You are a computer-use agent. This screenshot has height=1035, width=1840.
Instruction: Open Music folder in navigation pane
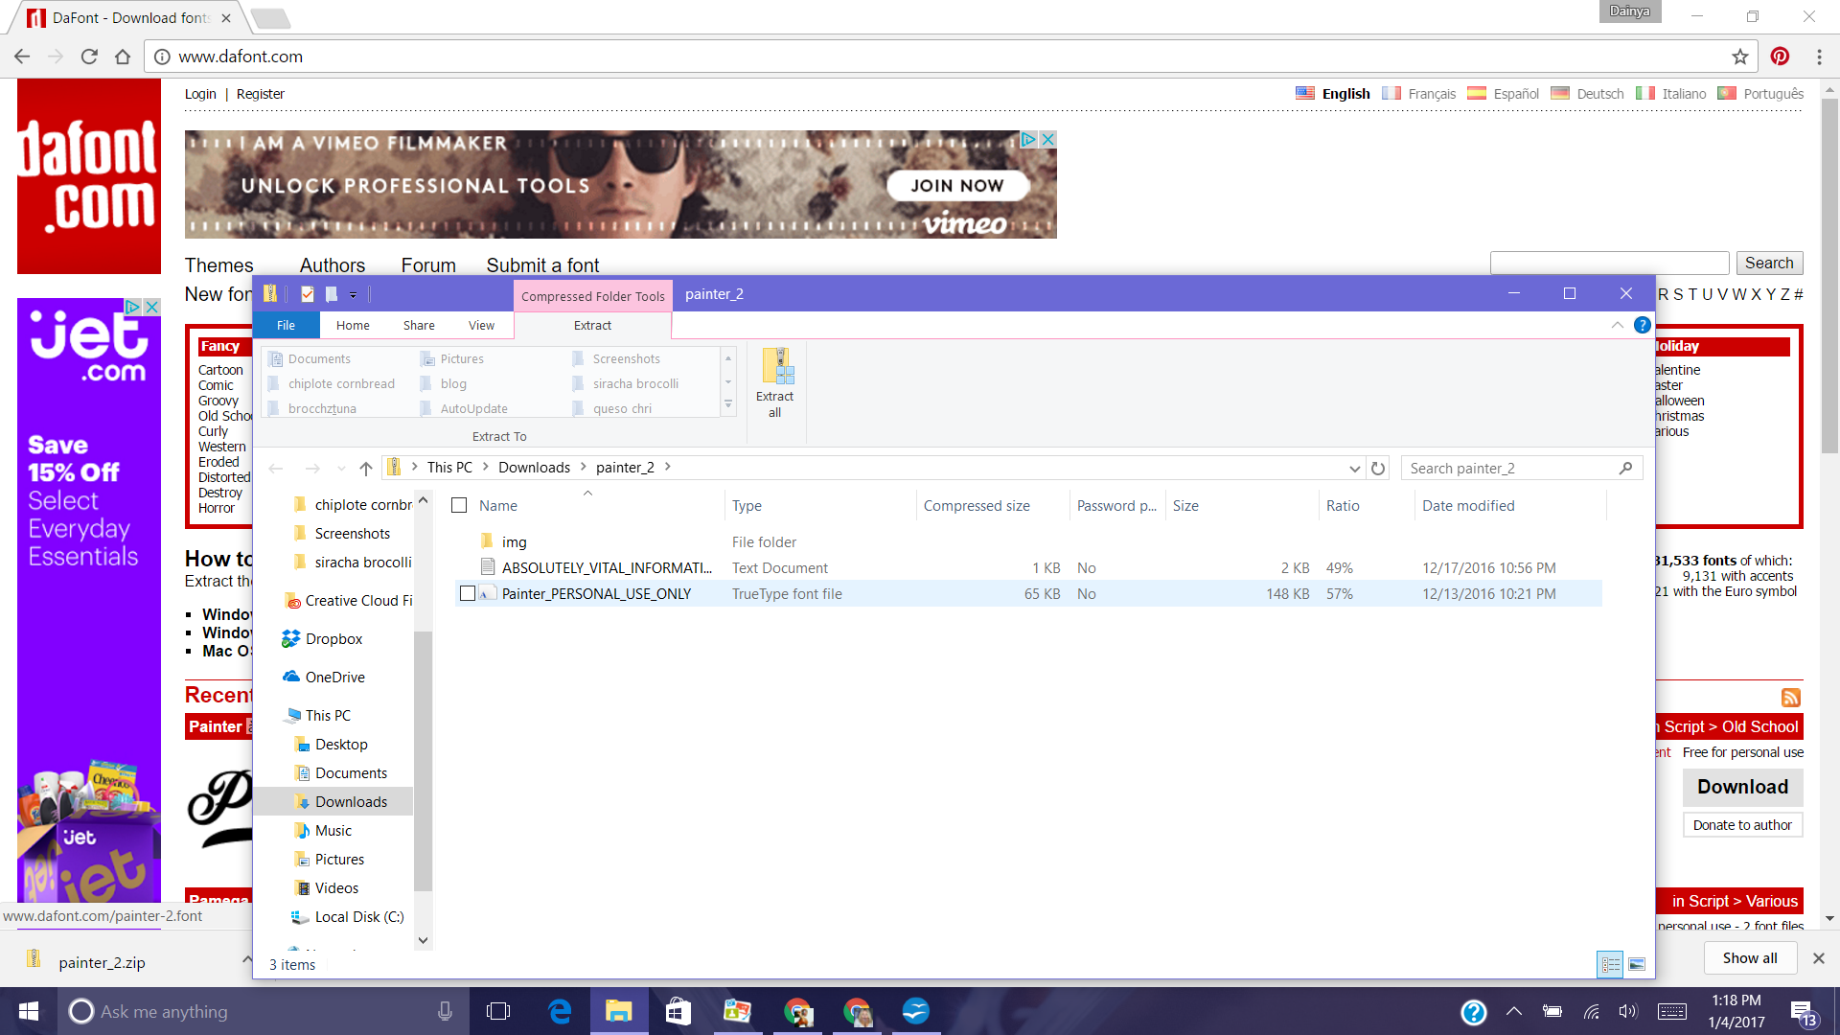click(333, 831)
